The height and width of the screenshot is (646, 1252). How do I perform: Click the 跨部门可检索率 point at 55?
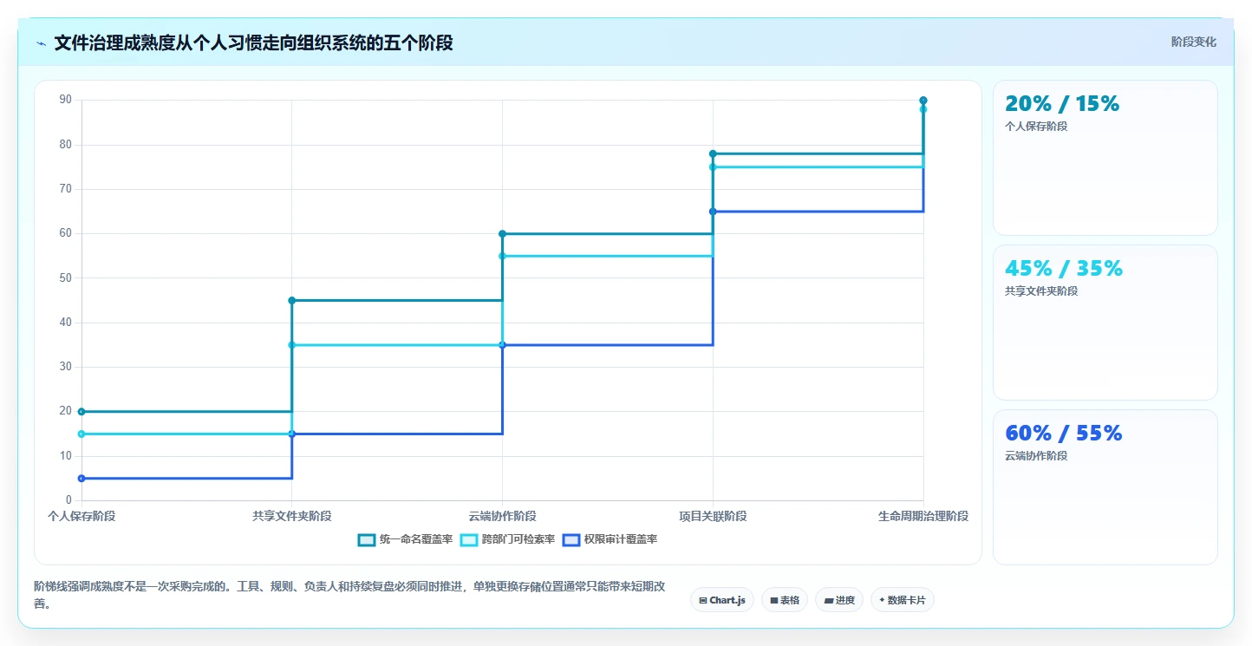pyautogui.click(x=502, y=256)
